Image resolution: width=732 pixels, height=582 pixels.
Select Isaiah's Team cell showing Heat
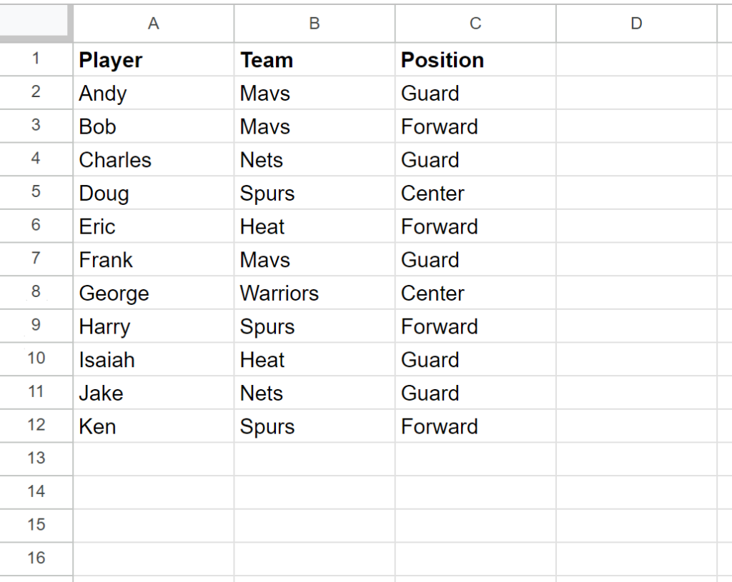(x=314, y=359)
